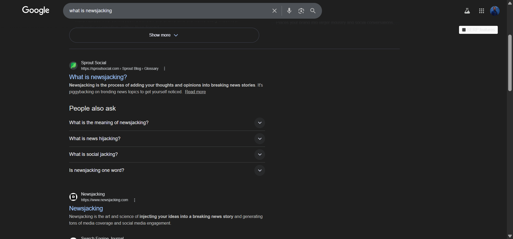The width and height of the screenshot is (513, 239).
Task: Open the 'What is newsjacking?' result title
Action: pos(98,77)
